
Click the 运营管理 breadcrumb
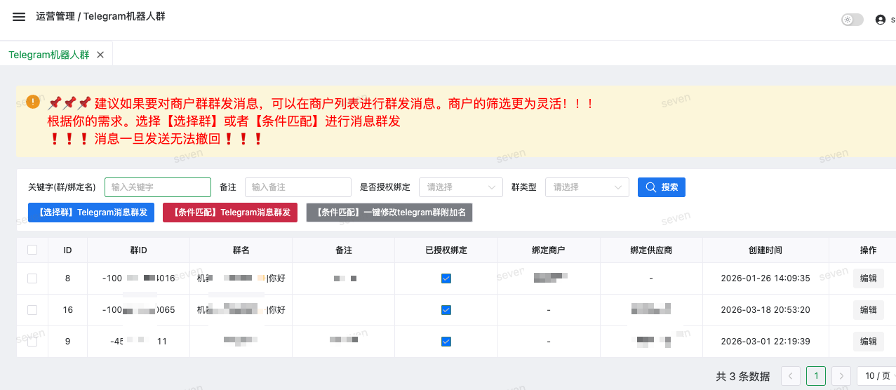(55, 16)
